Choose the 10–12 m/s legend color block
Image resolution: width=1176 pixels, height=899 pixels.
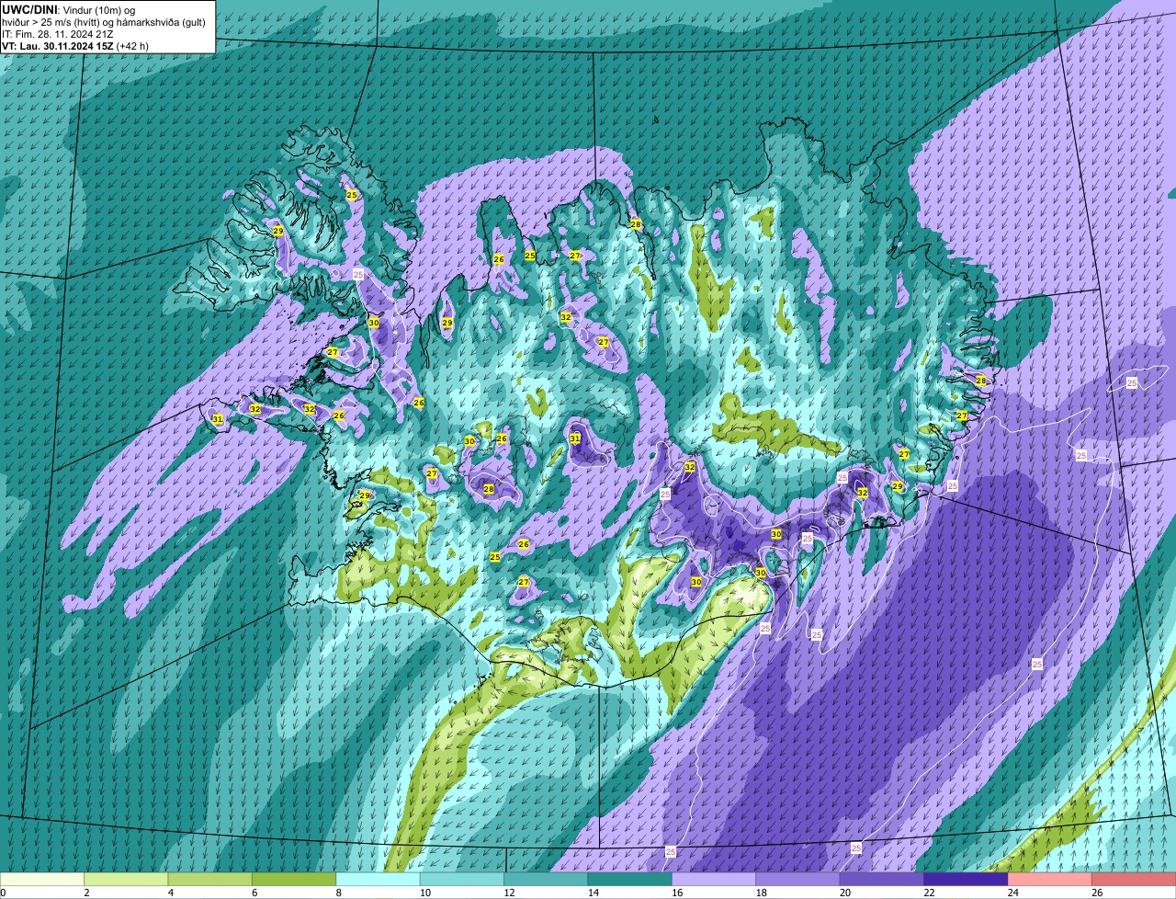click(x=462, y=880)
